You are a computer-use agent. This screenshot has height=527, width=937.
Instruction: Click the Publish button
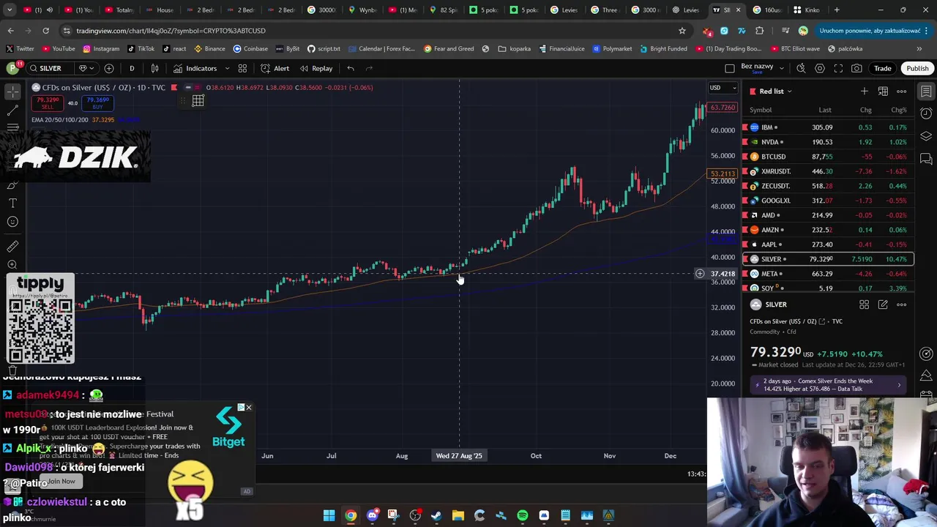[917, 68]
